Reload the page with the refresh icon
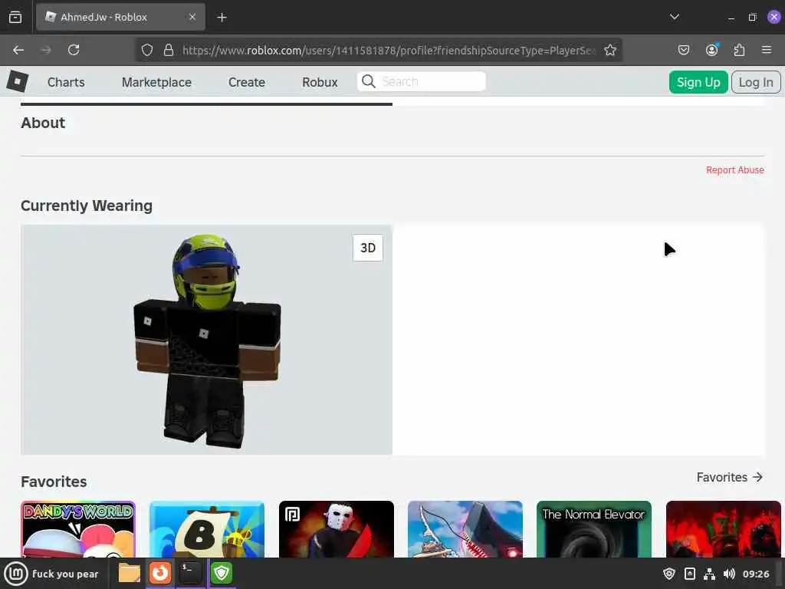Viewport: 785px width, 589px height. click(x=74, y=50)
